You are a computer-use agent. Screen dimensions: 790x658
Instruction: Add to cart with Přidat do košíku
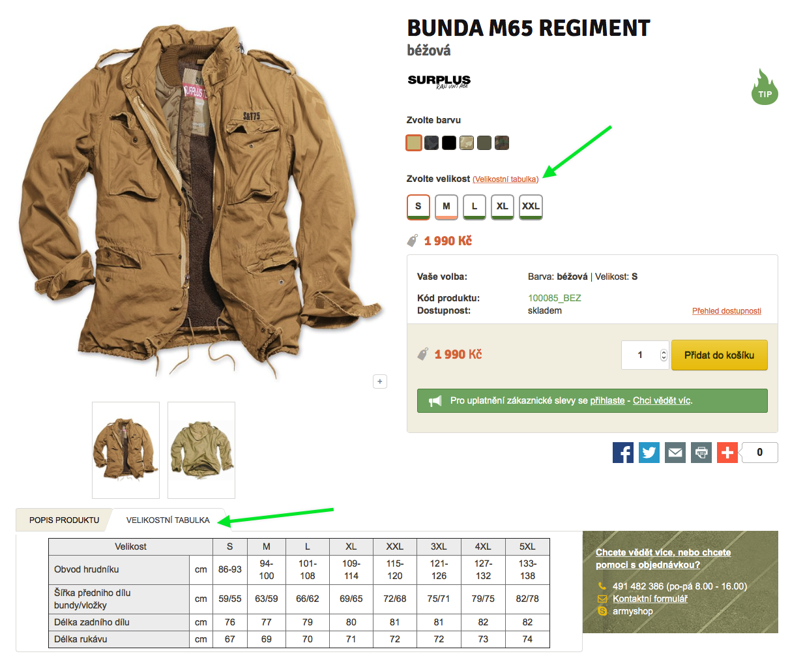point(720,355)
